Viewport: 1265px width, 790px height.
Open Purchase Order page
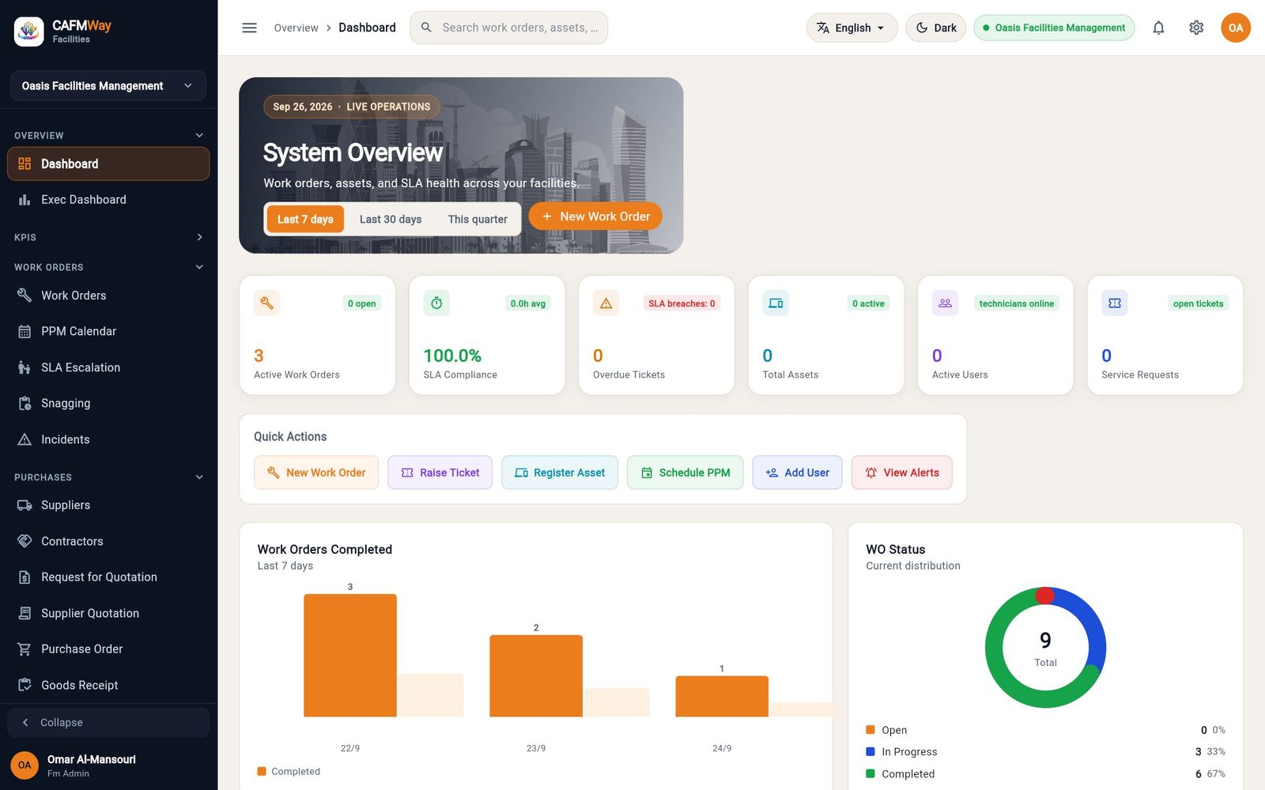click(108, 649)
